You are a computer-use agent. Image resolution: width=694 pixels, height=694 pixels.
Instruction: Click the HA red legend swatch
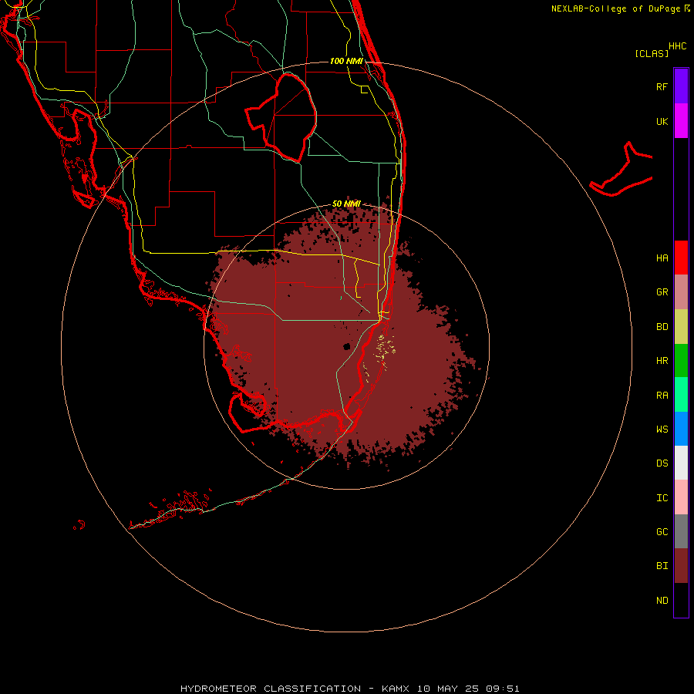pyautogui.click(x=681, y=258)
